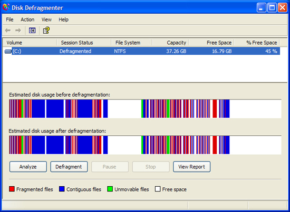Sort by Session Status column header
This screenshot has height=212, width=290.
pyautogui.click(x=84, y=43)
